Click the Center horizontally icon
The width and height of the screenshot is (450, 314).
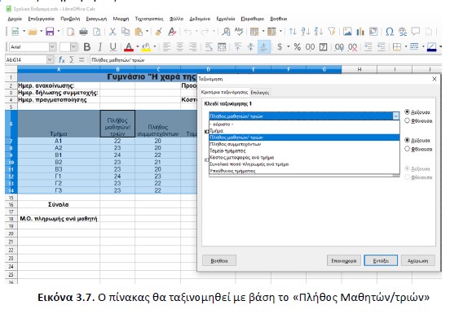(179, 46)
